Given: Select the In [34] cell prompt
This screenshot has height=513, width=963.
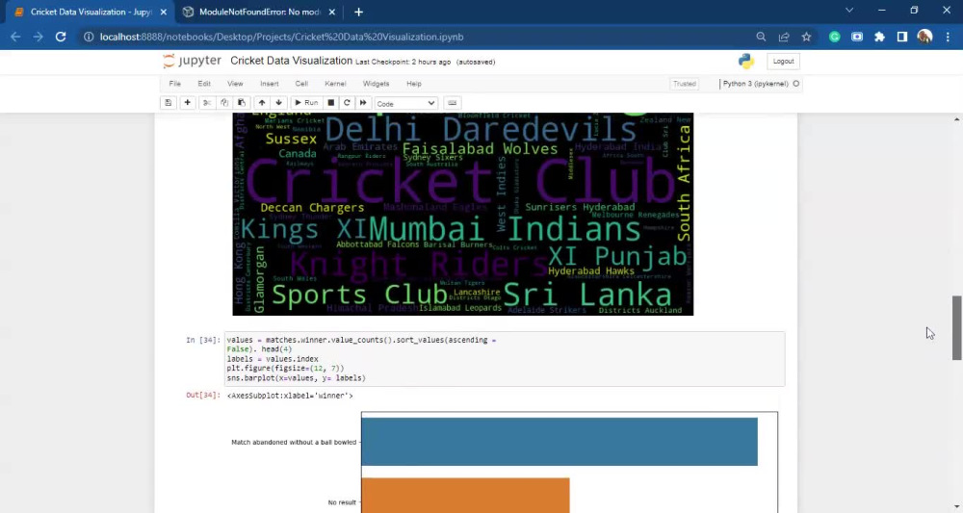Looking at the screenshot, I should coord(202,340).
